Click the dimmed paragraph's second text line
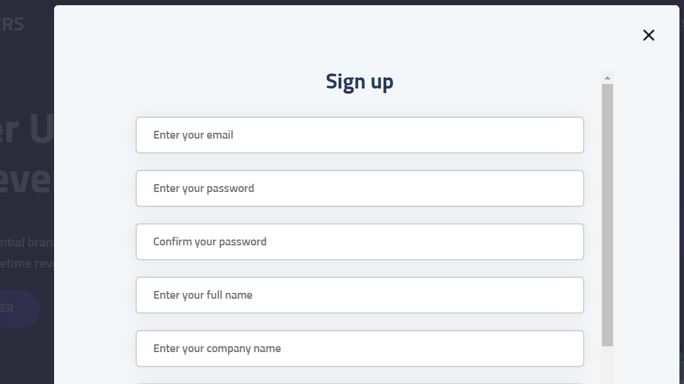The height and width of the screenshot is (384, 684). point(27,262)
